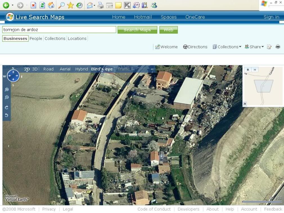This screenshot has width=284, height=213.
Task: Collapse the map view bar with double chevron
Action: pos(152,69)
